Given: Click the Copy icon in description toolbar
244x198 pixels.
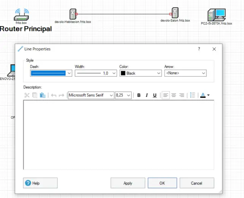Looking at the screenshot, I should click(x=35, y=95).
